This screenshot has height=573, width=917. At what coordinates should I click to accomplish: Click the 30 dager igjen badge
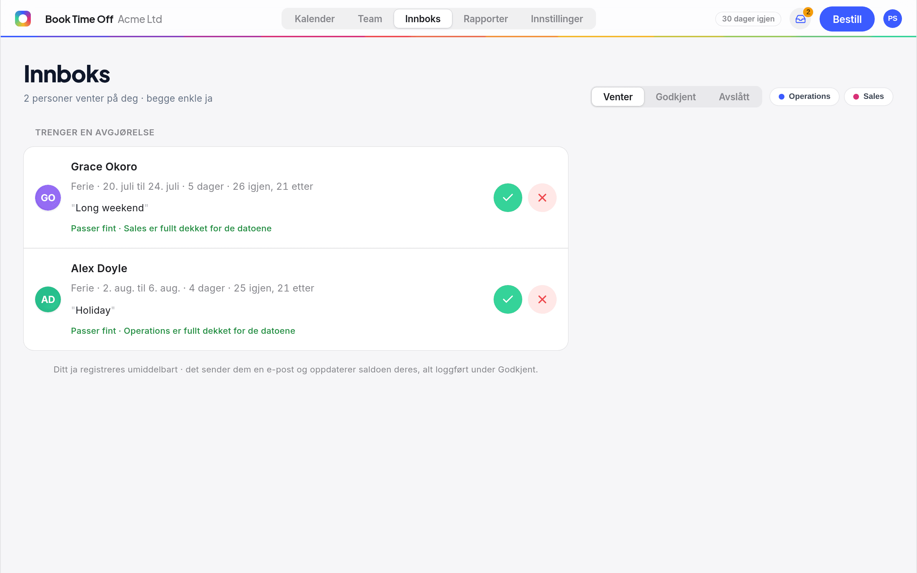pyautogui.click(x=748, y=19)
